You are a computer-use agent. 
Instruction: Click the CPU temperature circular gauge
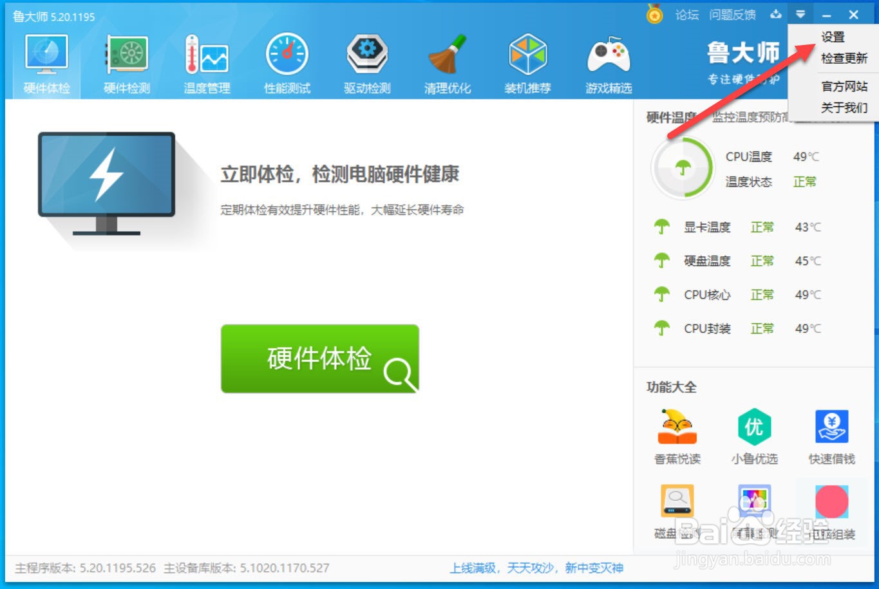click(x=683, y=168)
